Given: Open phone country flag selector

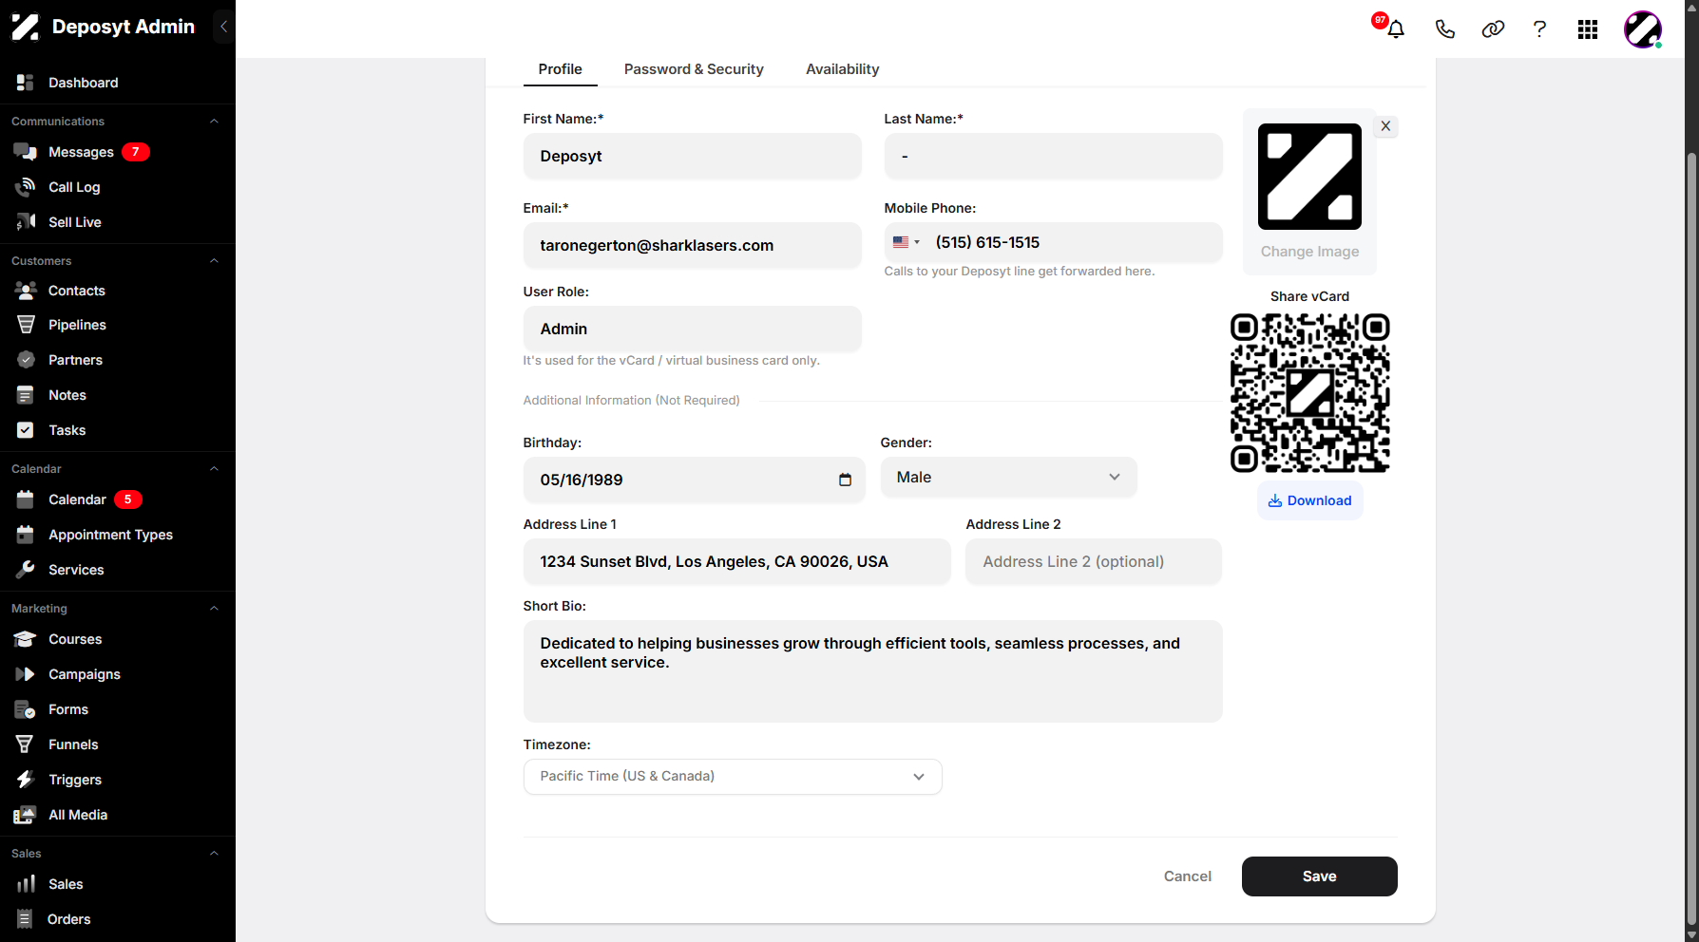Looking at the screenshot, I should click(906, 242).
